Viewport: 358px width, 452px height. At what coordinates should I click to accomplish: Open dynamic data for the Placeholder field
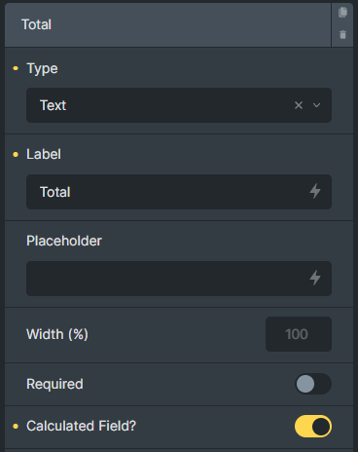315,278
